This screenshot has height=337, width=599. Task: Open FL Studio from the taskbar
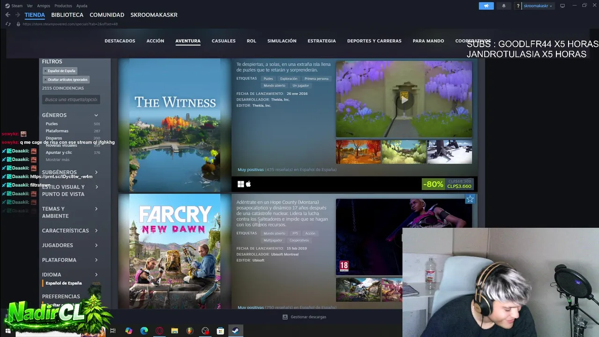(x=190, y=331)
